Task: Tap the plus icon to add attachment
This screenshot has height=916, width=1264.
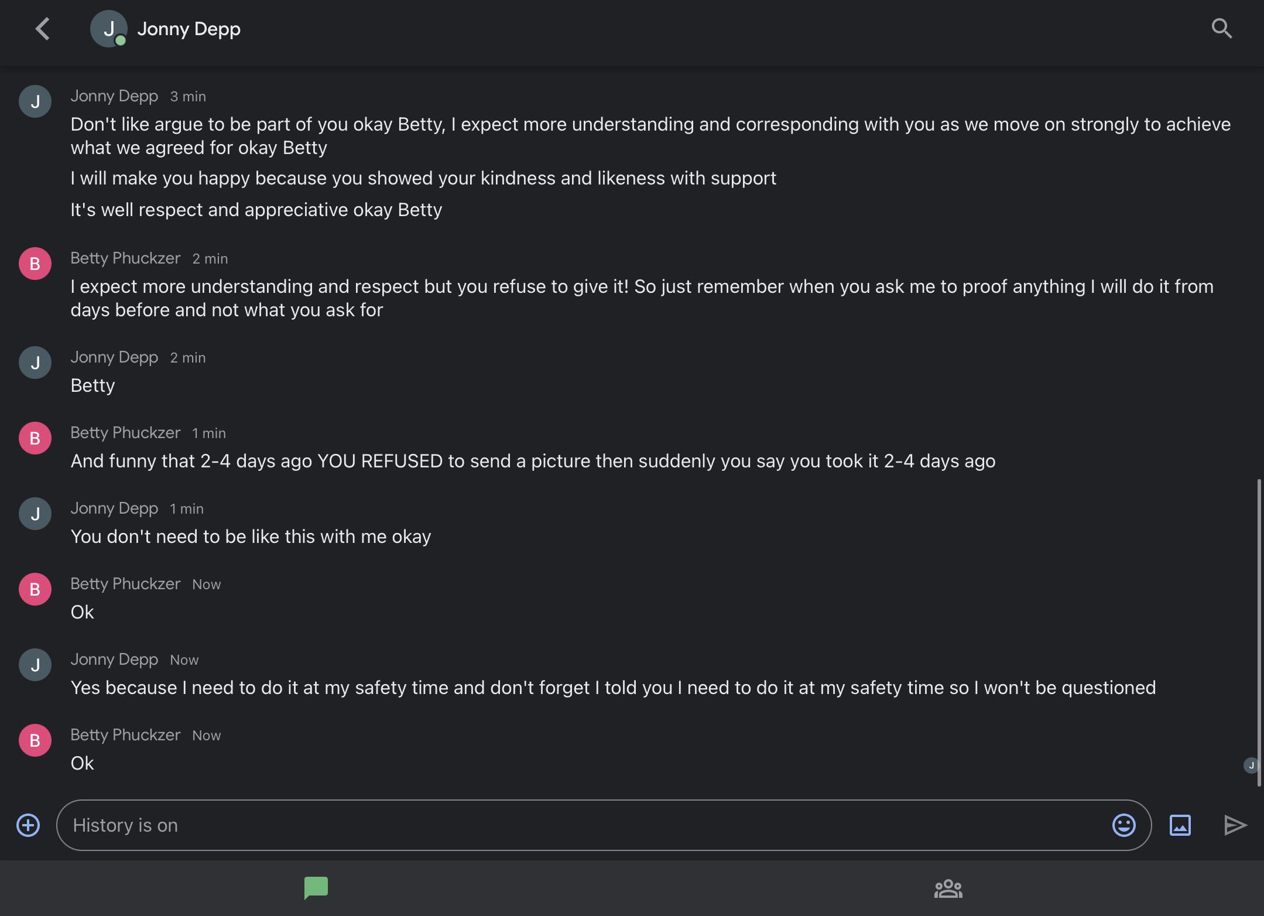Action: 28,825
